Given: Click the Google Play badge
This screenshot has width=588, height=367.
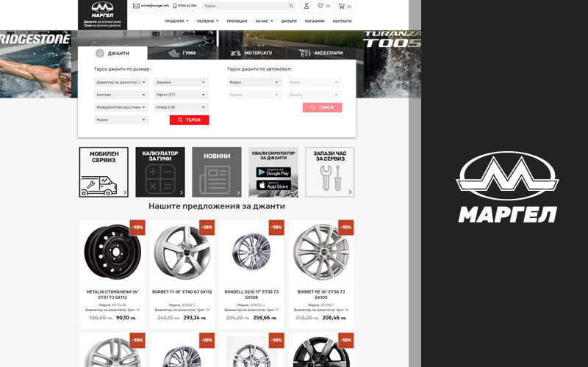Looking at the screenshot, I should click(x=273, y=172).
